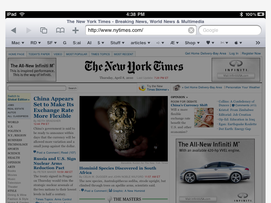The width and height of the screenshot is (271, 203).
Task: Clear the URL with the X button
Action: 191,30
